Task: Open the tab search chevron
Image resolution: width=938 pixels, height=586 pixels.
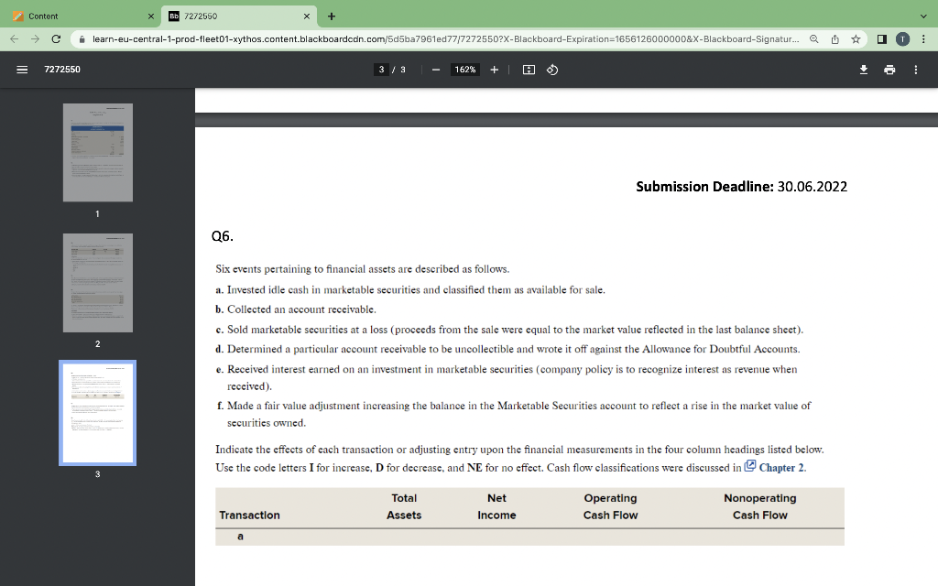Action: point(924,16)
